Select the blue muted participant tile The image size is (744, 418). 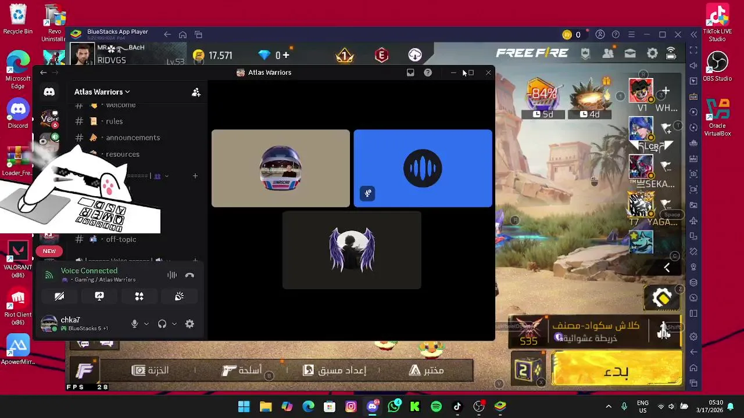423,168
